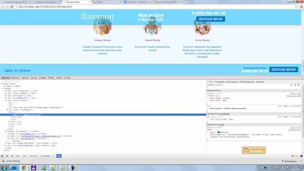Open DevTools settings gear icon
The width and height of the screenshot is (304, 171).
pyautogui.click(x=301, y=156)
